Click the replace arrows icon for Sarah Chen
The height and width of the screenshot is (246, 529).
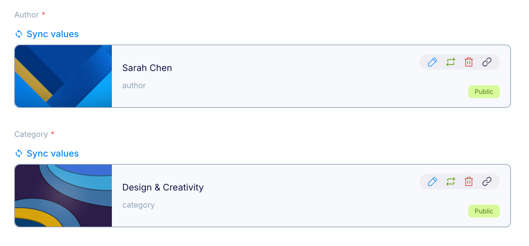click(450, 62)
